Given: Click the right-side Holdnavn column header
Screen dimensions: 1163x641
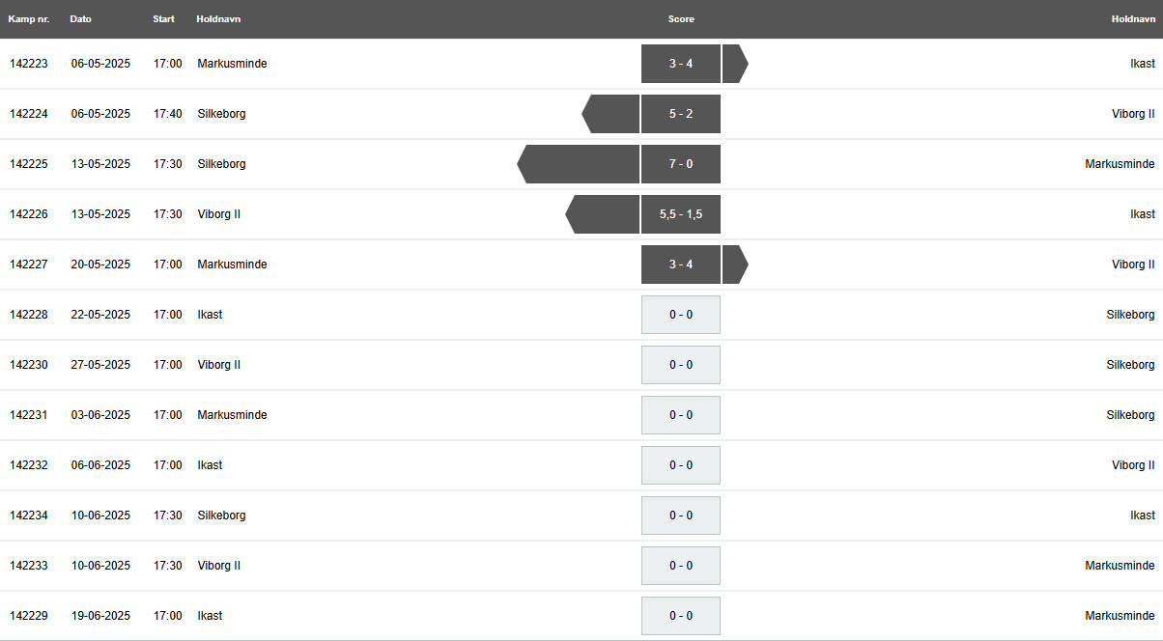Looking at the screenshot, I should [x=1133, y=19].
